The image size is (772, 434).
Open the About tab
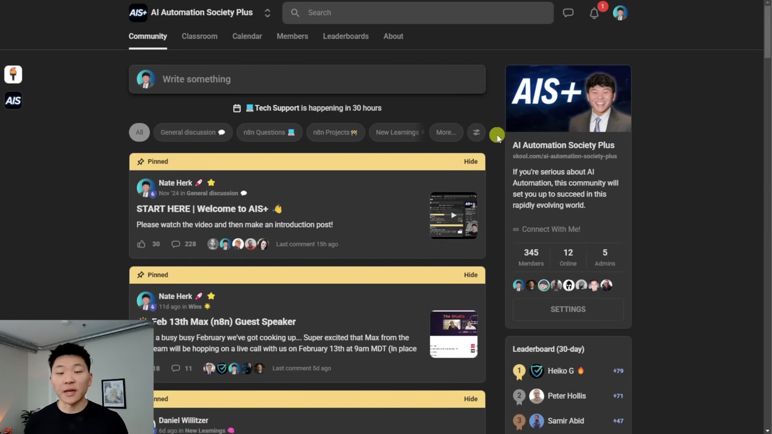(x=393, y=36)
